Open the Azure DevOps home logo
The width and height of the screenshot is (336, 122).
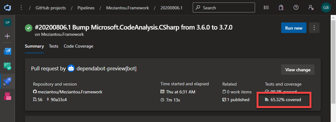(7, 8)
